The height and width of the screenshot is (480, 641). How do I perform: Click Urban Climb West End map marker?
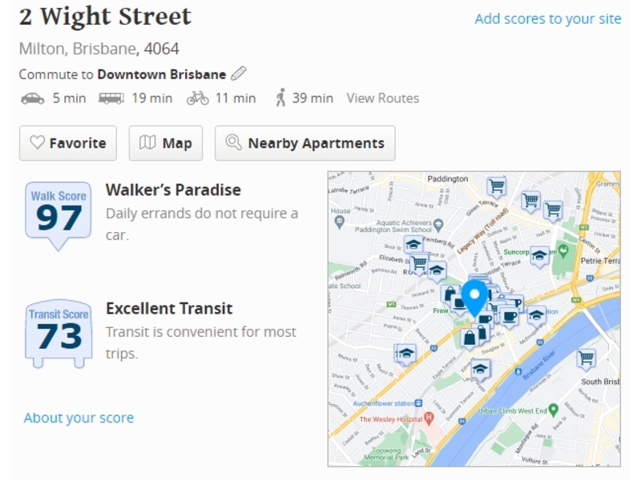coord(553,410)
